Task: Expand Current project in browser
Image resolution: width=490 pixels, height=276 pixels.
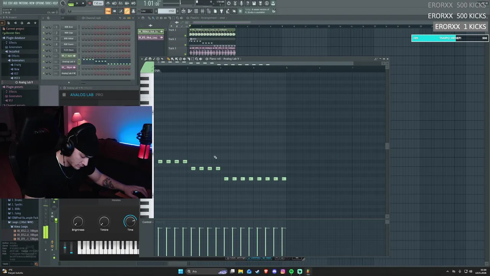Action: point(15,29)
